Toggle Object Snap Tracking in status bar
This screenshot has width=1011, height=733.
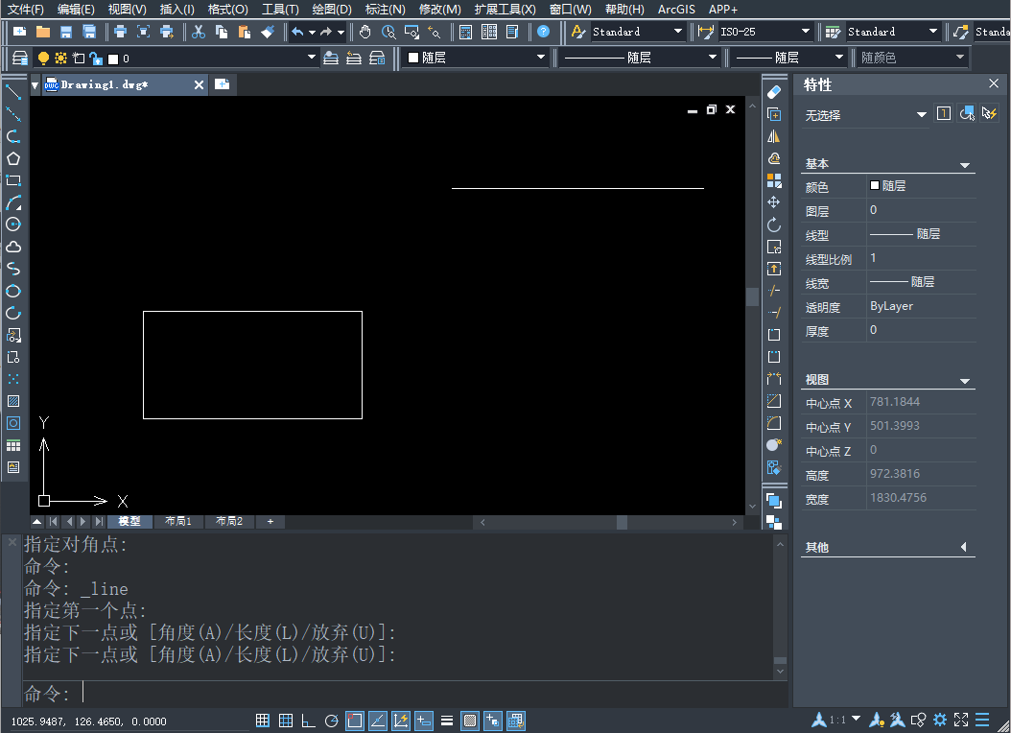point(378,721)
